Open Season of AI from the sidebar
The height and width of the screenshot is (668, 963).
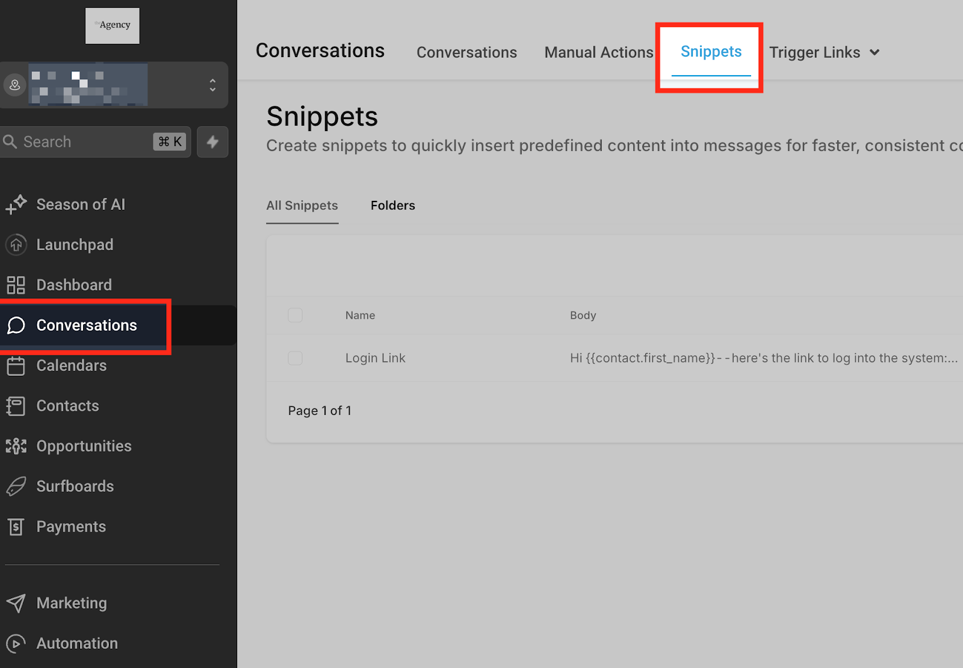tap(81, 204)
